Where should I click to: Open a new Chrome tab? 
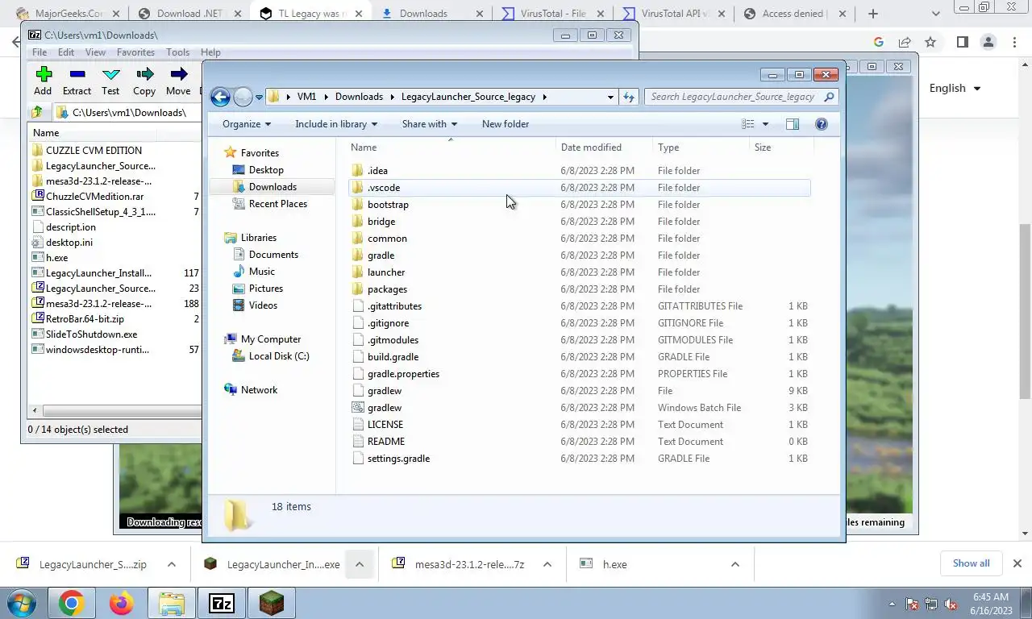pos(873,14)
